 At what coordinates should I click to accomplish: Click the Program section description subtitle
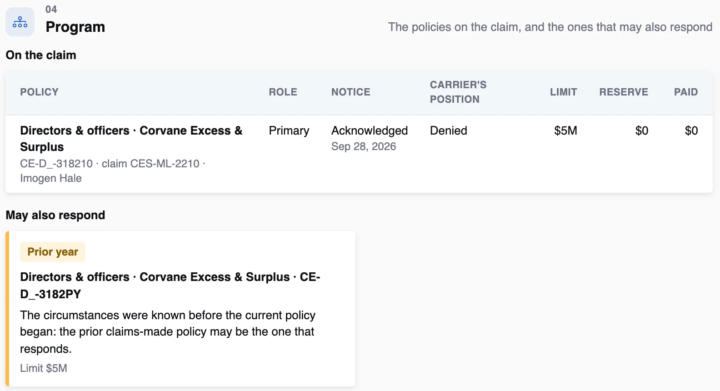(550, 27)
